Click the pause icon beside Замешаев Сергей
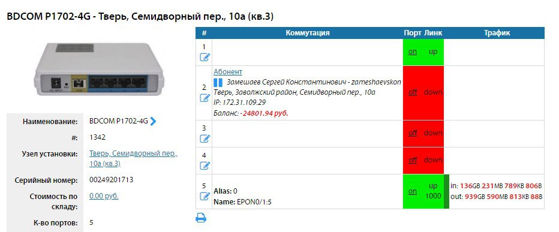The image size is (559, 232). coord(218,83)
